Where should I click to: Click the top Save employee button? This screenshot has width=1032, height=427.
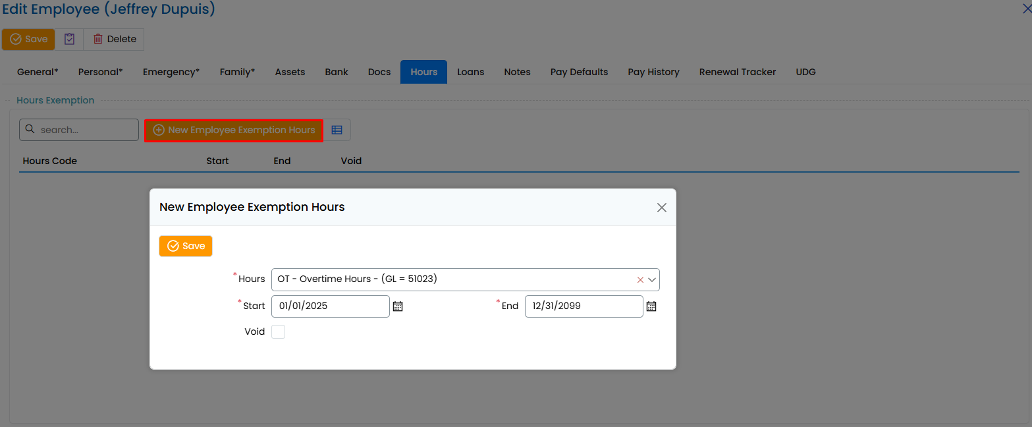point(29,40)
